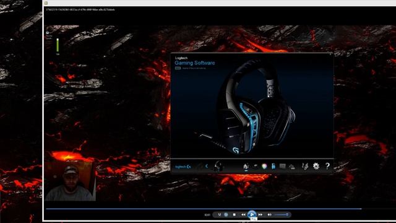Click the green level meter bar

tap(58, 45)
